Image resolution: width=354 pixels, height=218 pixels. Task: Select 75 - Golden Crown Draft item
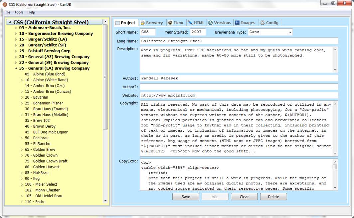(x=46, y=161)
